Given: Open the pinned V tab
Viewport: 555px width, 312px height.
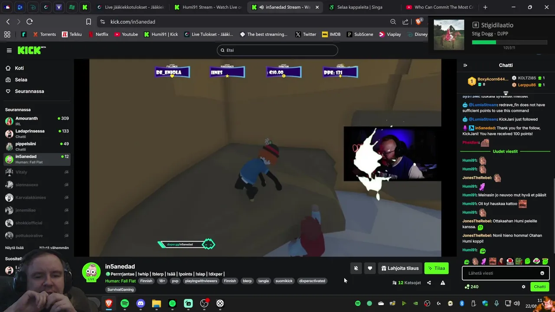Looking at the screenshot, I should [x=59, y=7].
